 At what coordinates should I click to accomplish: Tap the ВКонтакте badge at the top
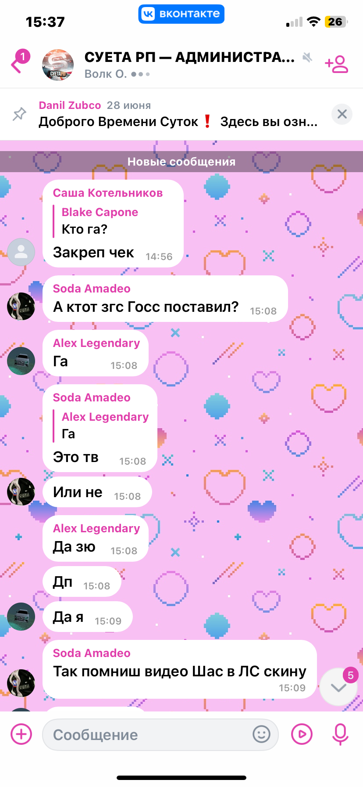181,14
